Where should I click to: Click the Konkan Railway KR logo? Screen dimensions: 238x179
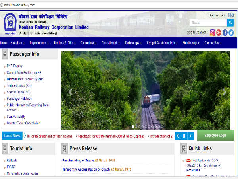coord(10,24)
